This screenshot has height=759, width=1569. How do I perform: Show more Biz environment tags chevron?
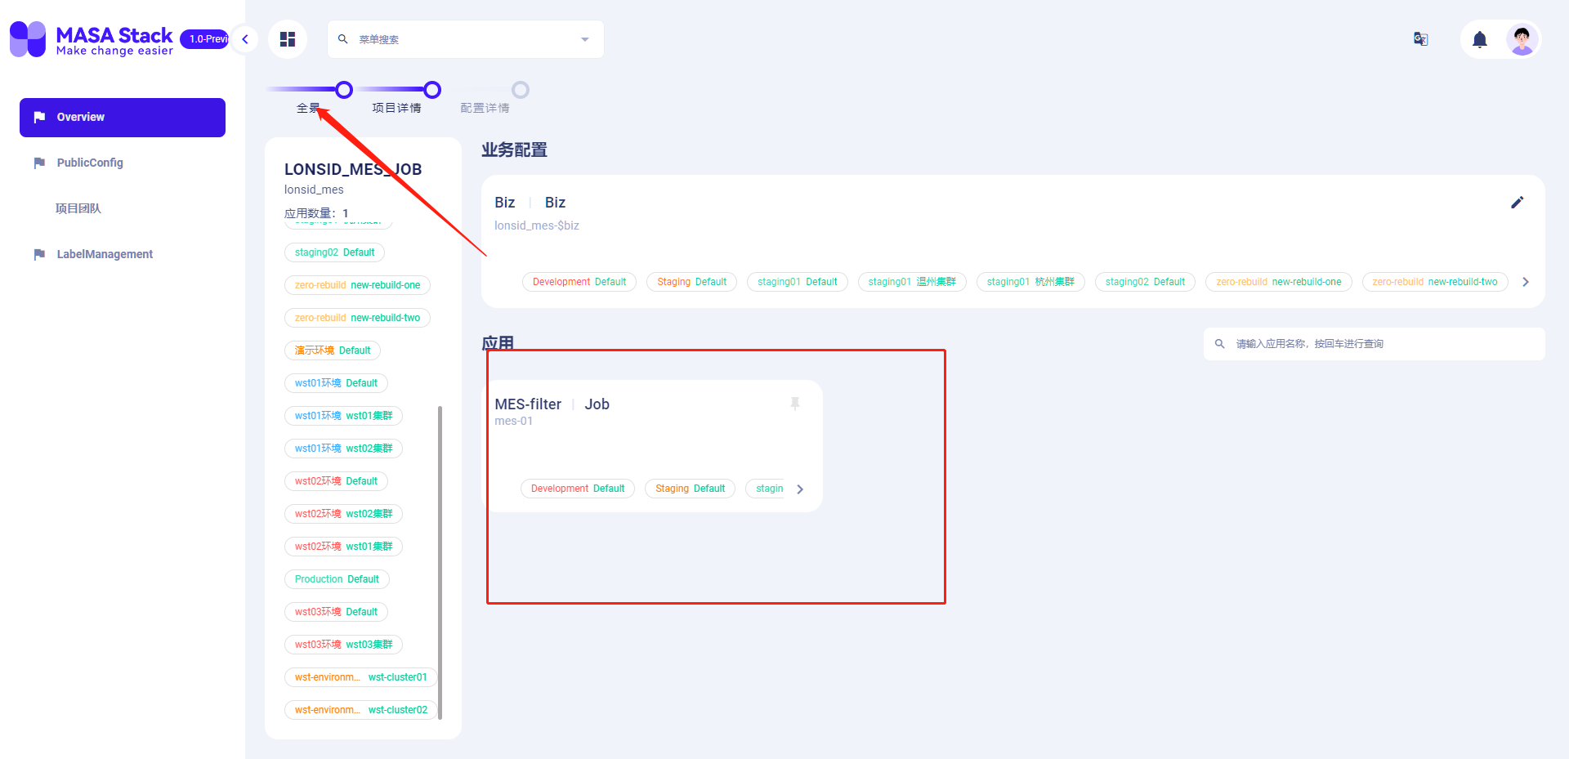(x=1526, y=282)
